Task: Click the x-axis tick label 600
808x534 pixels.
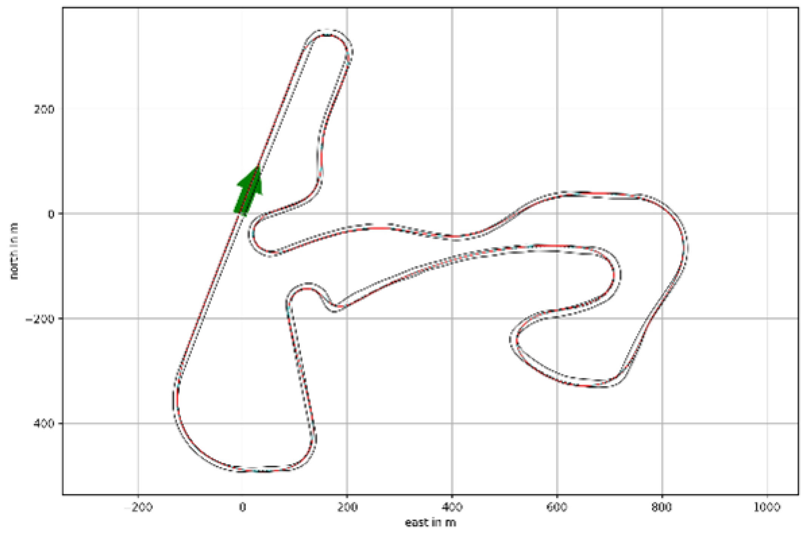Action: [x=557, y=507]
